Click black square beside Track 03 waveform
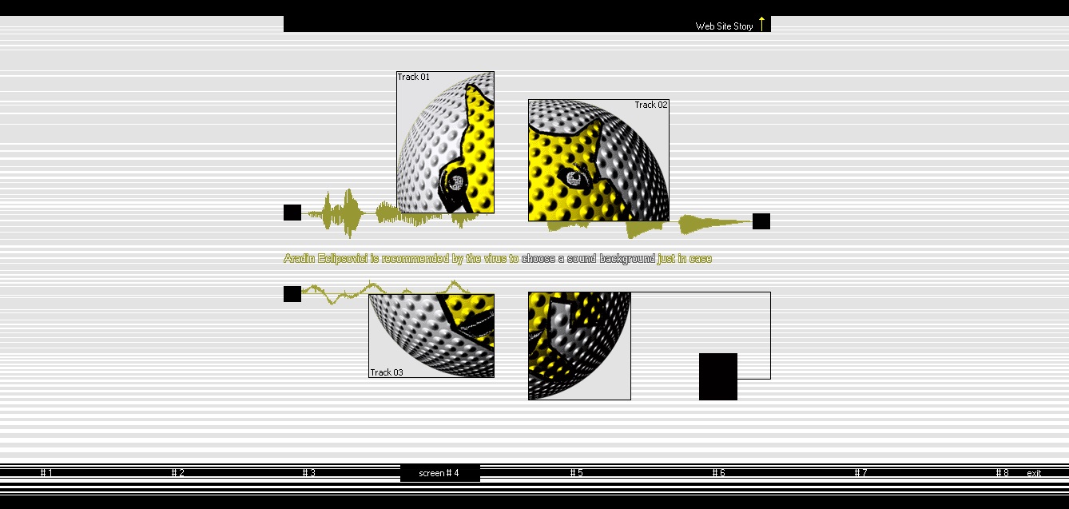The height and width of the screenshot is (509, 1069). (292, 294)
